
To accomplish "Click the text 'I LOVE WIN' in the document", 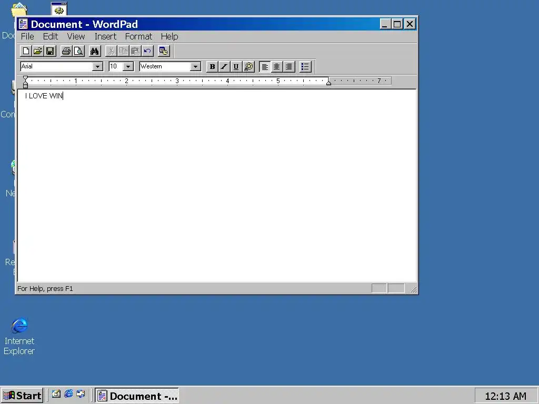I will (x=44, y=96).
